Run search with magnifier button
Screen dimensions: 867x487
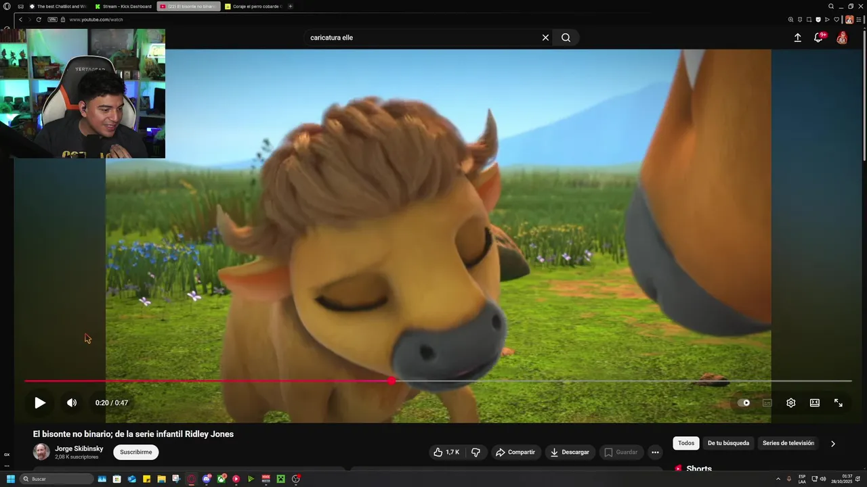click(566, 38)
